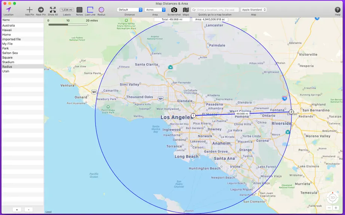
Task: Open the Apple Standard map type dropdown
Action: pos(253,10)
